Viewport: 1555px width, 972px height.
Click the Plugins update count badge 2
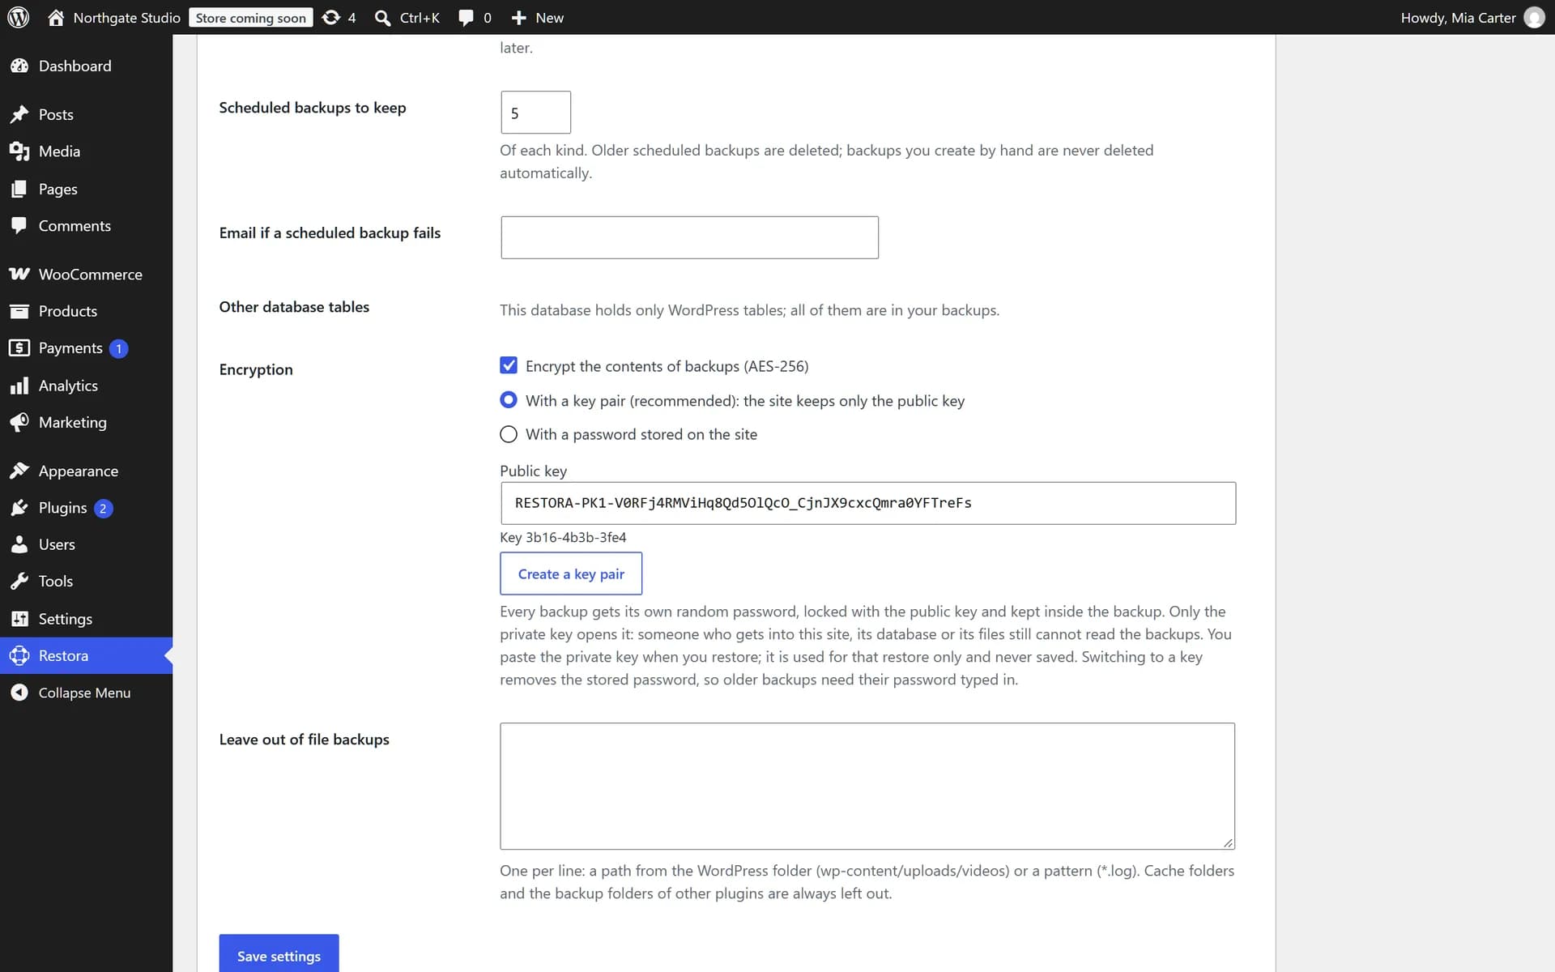tap(103, 509)
